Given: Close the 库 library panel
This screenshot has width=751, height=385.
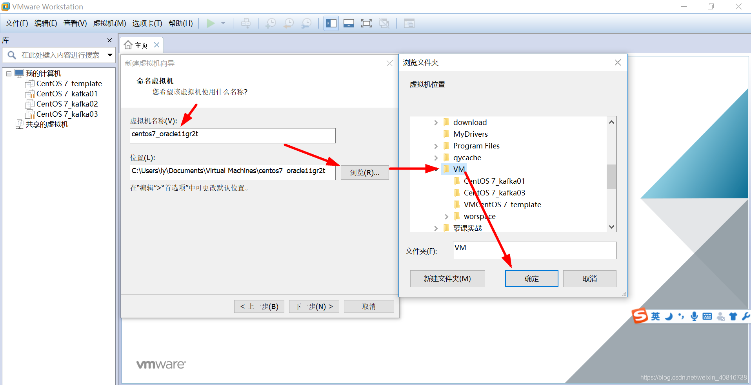Looking at the screenshot, I should [109, 40].
